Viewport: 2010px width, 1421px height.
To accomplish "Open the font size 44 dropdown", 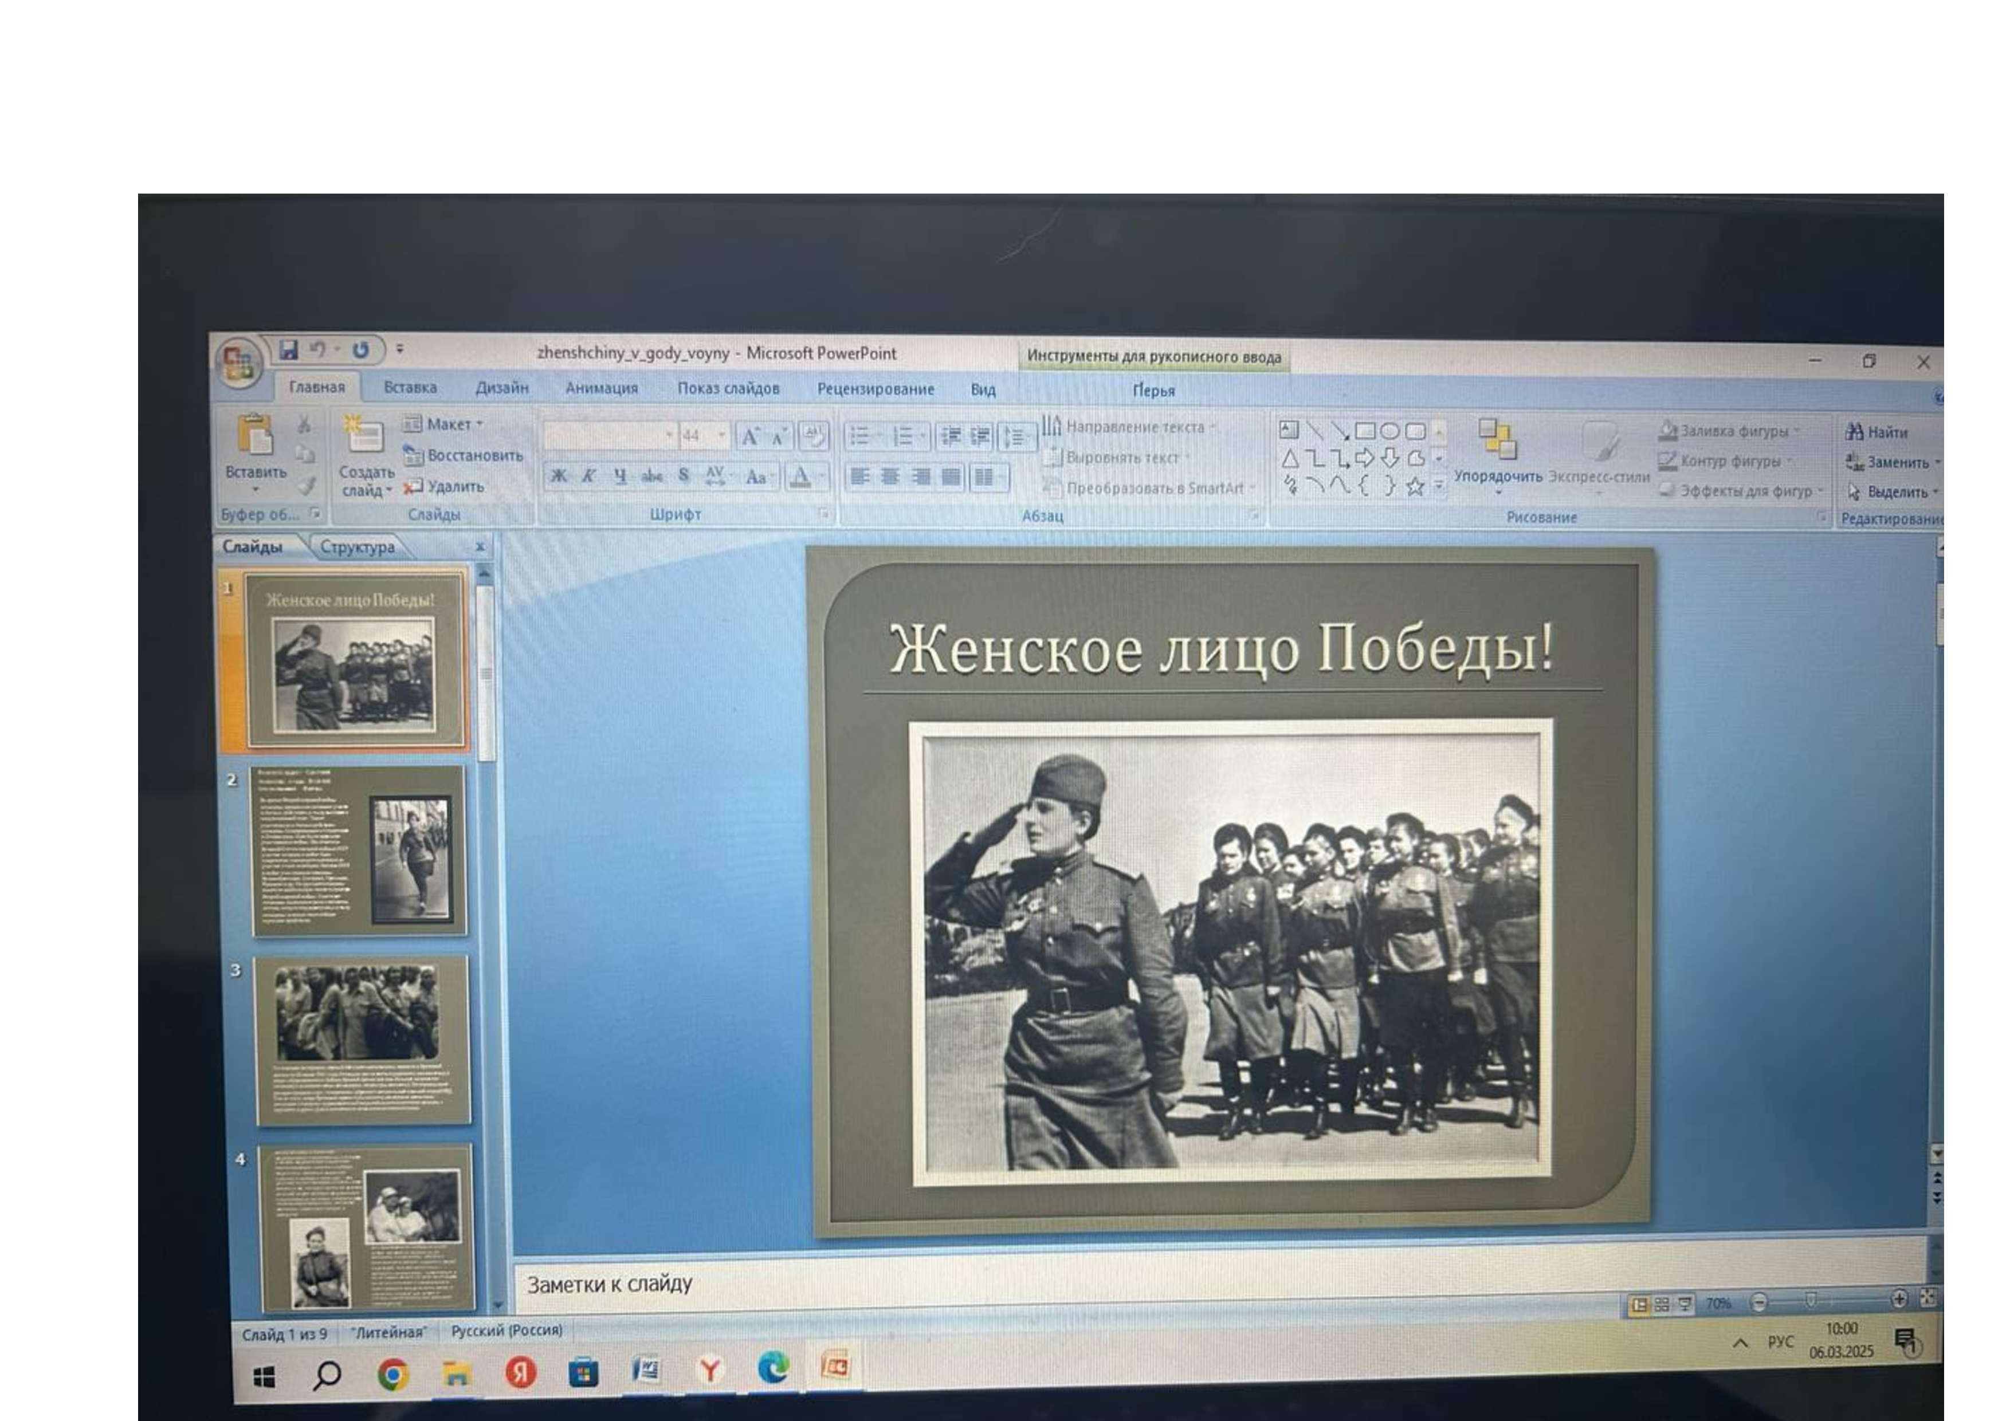I will click(x=721, y=435).
